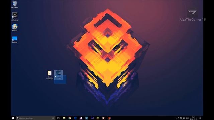Select the Check Cracked v3 folder

[50, 75]
